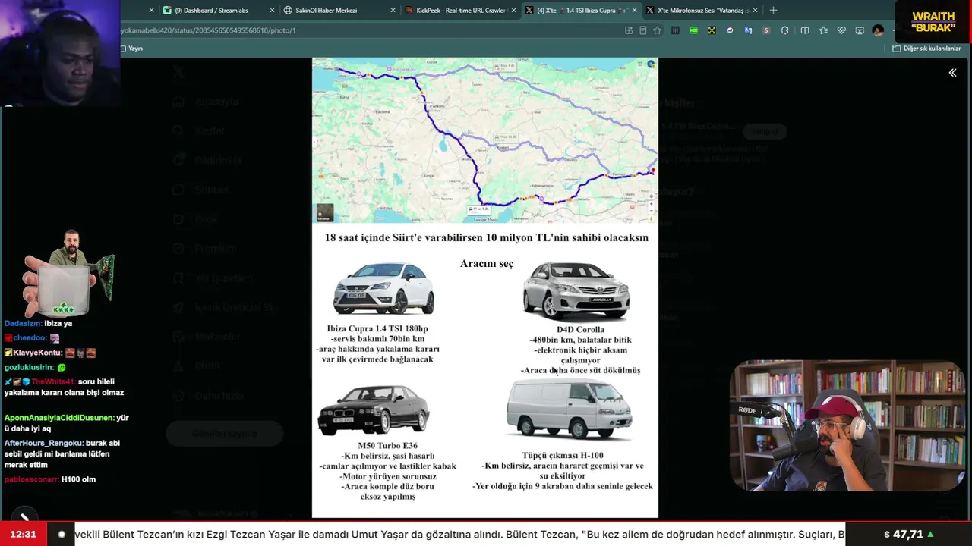Screen dimensions: 972x546
Task: Click chat username Dadasizm
Action: tap(23, 323)
